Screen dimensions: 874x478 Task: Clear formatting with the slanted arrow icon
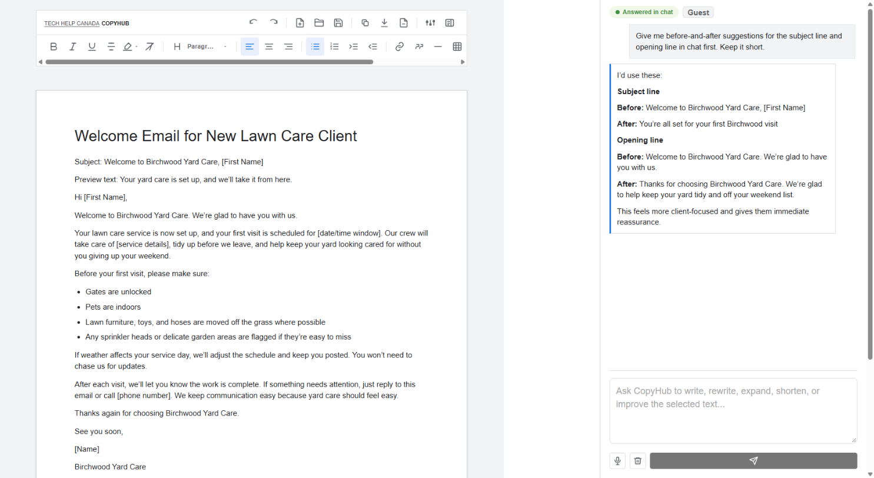tap(149, 47)
